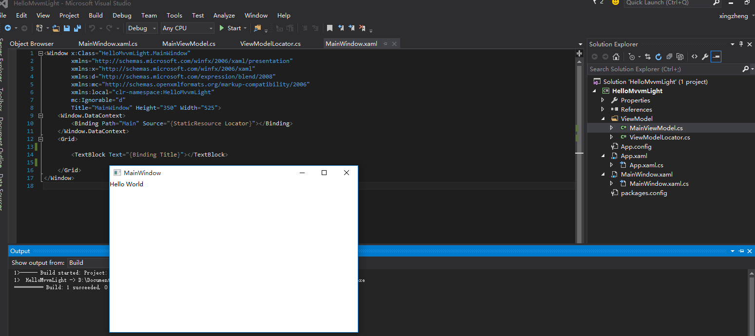Click the Open File folder icon

point(56,28)
